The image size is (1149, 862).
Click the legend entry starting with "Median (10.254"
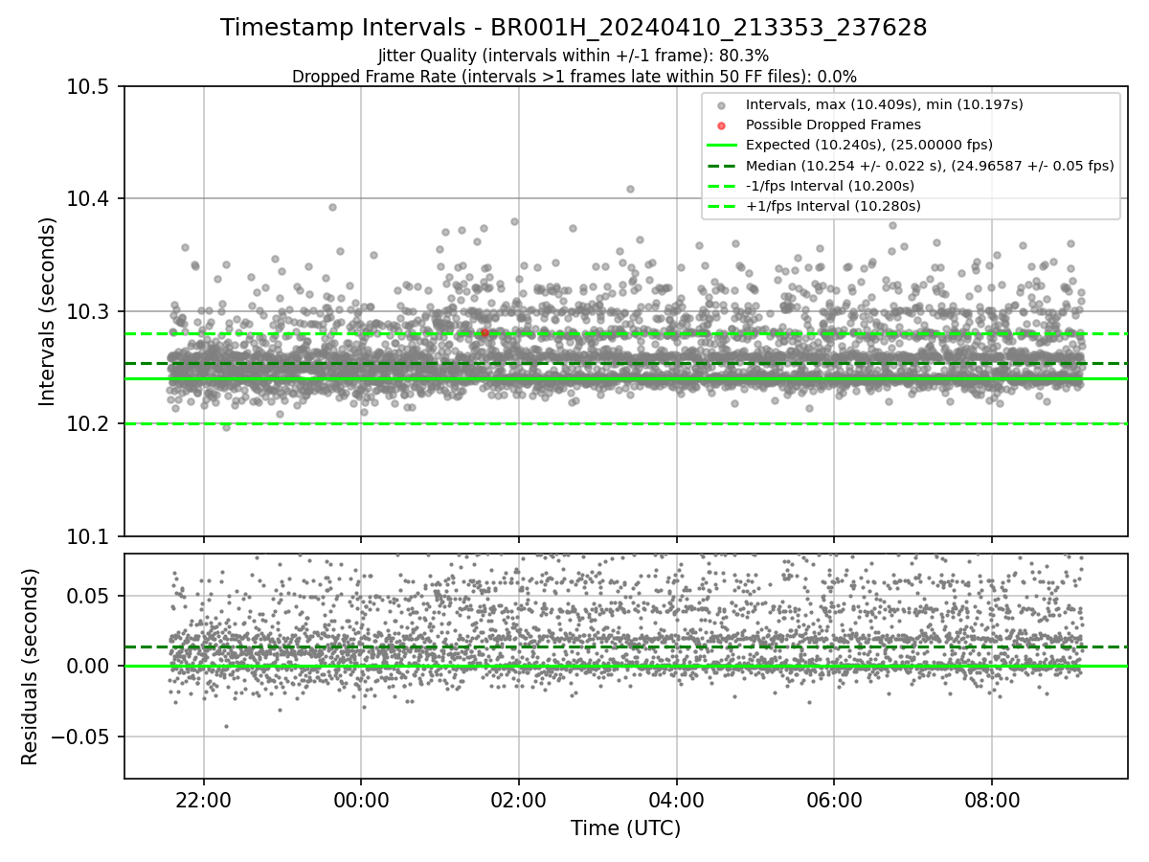(930, 165)
